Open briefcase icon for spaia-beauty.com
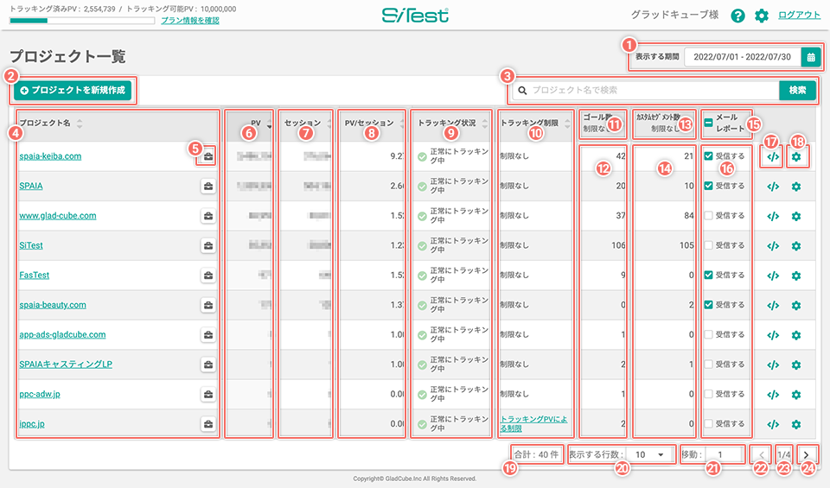 208,305
